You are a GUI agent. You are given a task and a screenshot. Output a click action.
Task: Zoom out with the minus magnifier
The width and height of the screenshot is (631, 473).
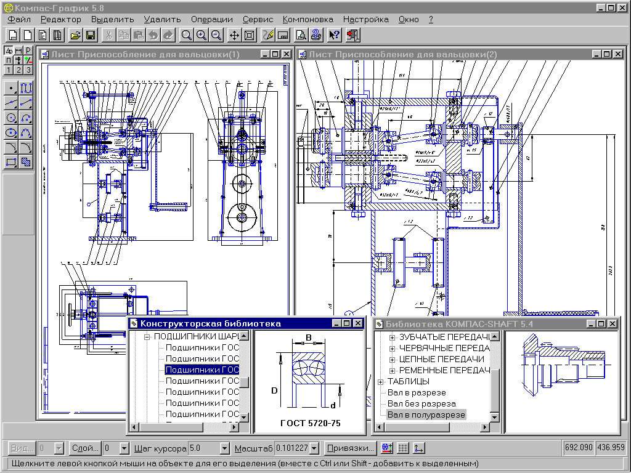[216, 35]
